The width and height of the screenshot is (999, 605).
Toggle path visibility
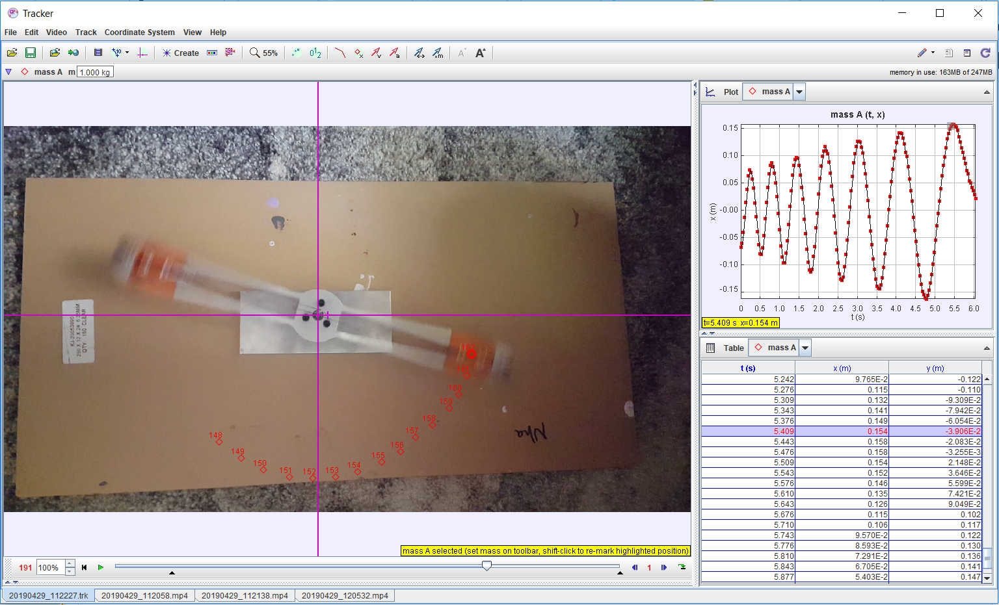coord(340,53)
